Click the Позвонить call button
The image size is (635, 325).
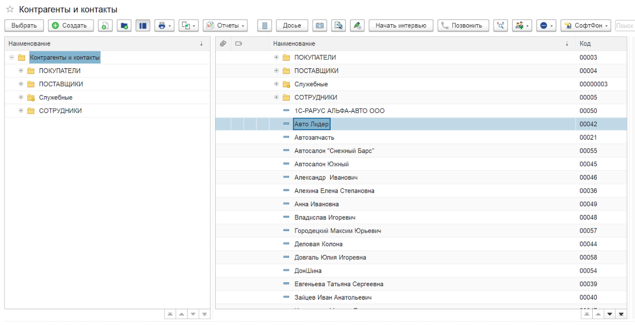pyautogui.click(x=463, y=26)
